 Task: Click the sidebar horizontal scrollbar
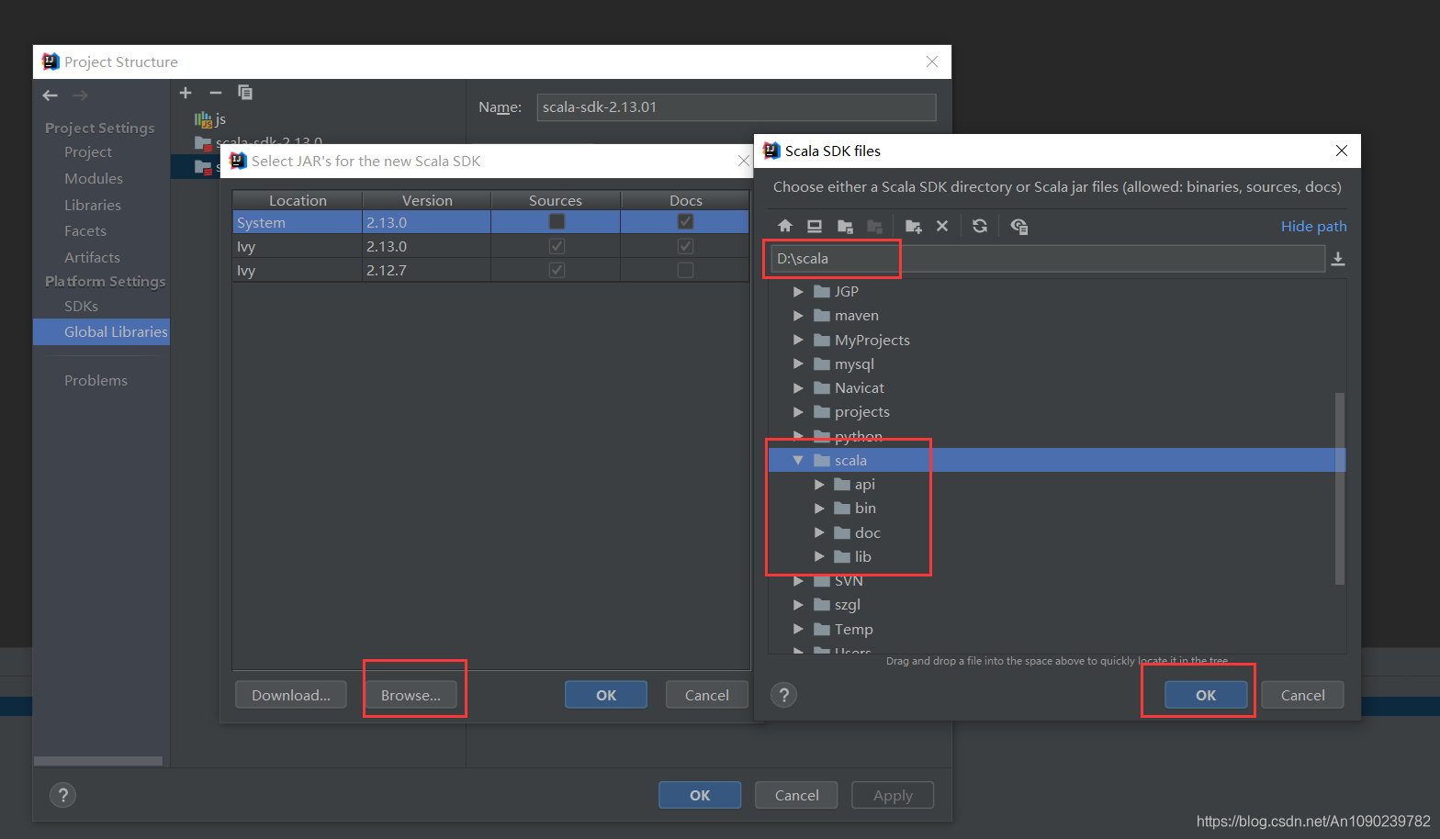coord(98,761)
